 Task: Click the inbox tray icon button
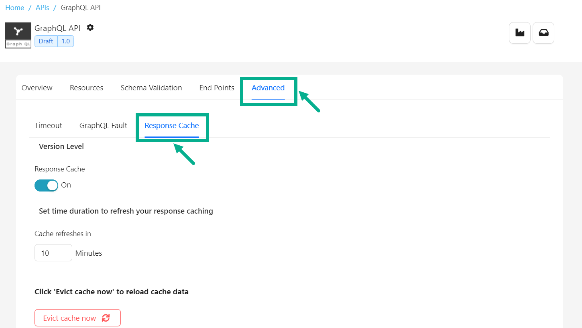pos(543,33)
